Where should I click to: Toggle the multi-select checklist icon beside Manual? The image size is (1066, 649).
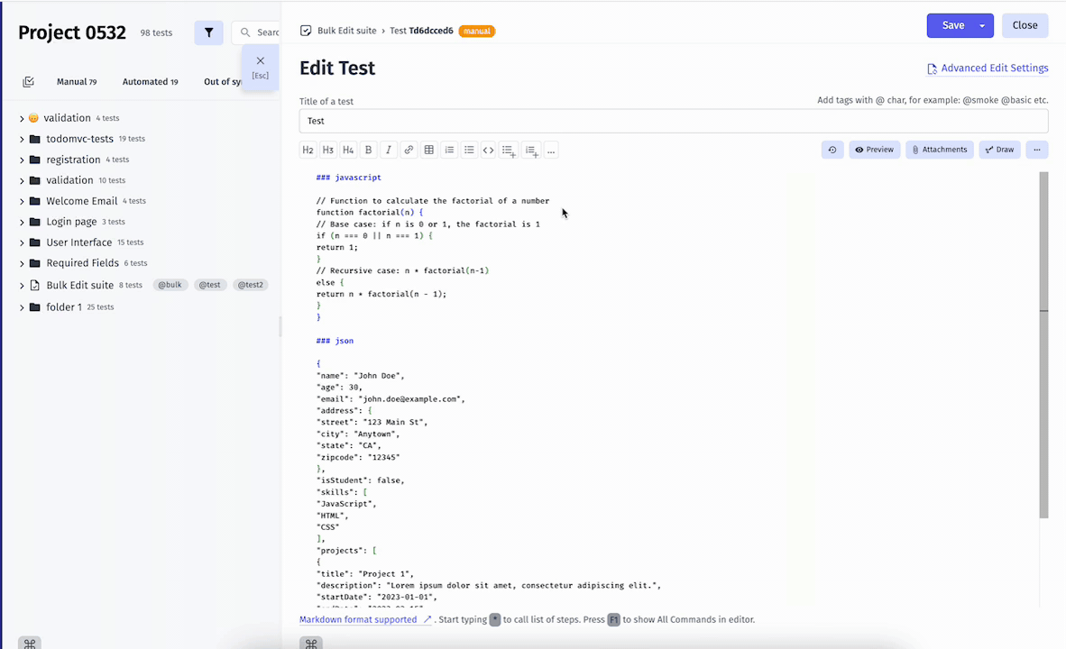29,81
